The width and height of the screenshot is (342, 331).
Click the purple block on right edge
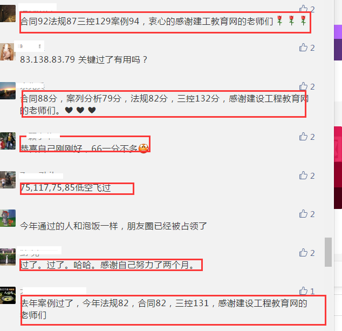point(338,43)
